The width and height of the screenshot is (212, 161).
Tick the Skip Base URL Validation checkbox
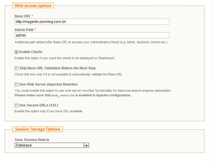[x=16, y=68]
